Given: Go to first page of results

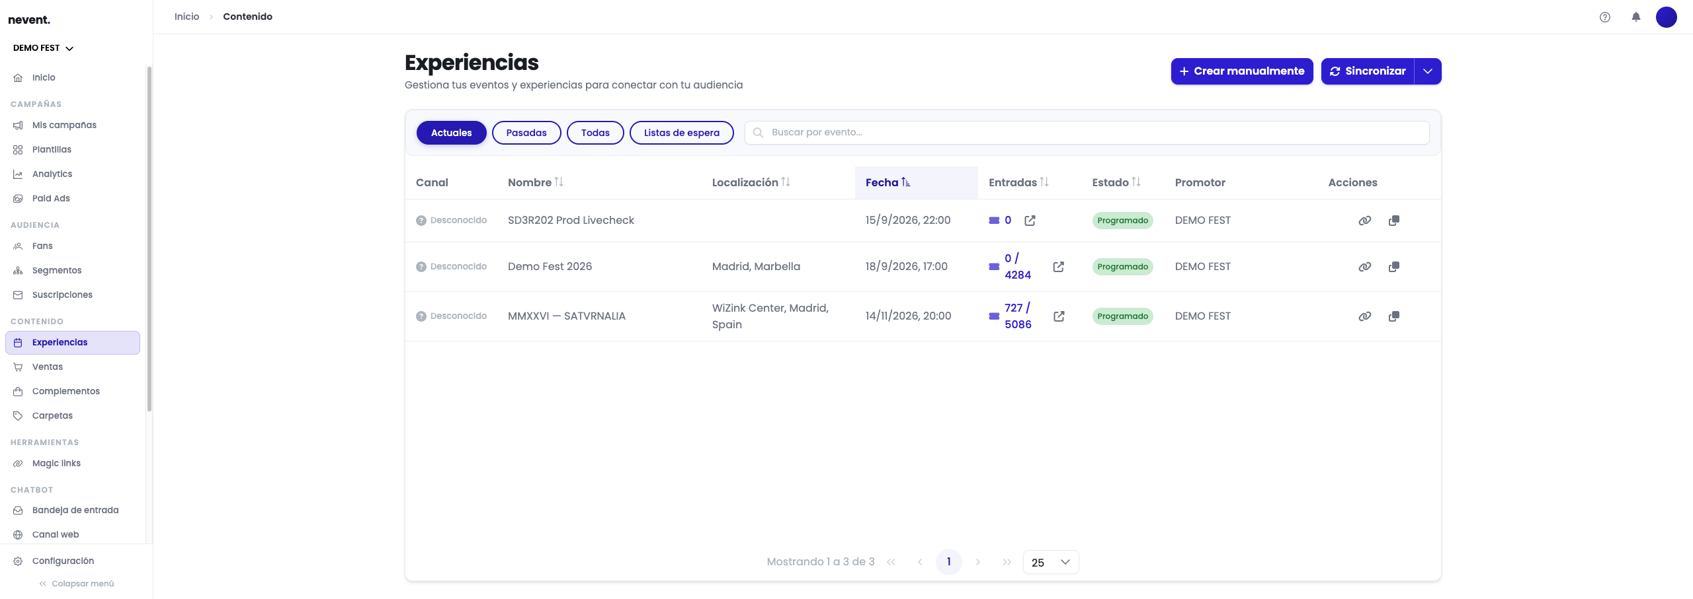Looking at the screenshot, I should pos(891,562).
